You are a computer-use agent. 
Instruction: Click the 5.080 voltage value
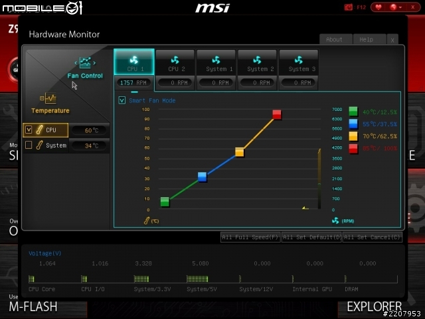201,263
